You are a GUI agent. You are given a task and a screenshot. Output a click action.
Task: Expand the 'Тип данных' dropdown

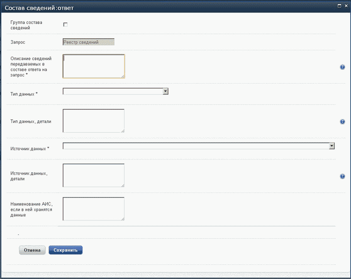(x=165, y=91)
